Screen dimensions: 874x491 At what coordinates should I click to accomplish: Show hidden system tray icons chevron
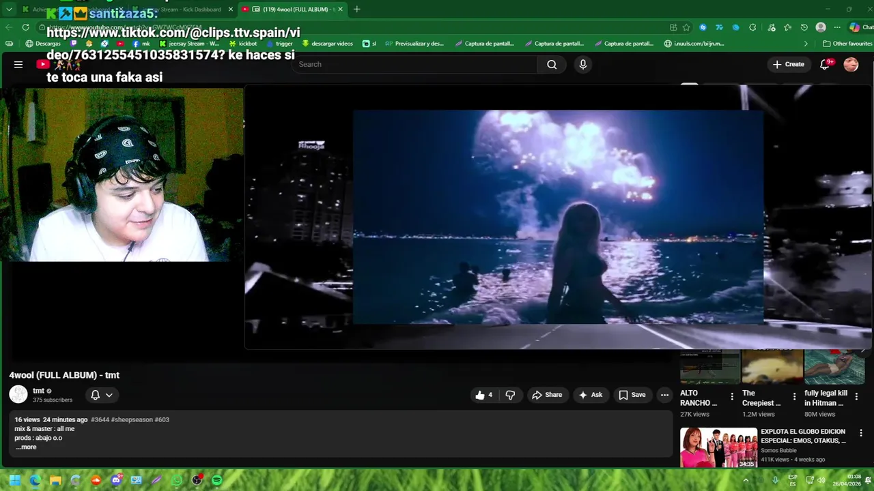pyautogui.click(x=746, y=480)
